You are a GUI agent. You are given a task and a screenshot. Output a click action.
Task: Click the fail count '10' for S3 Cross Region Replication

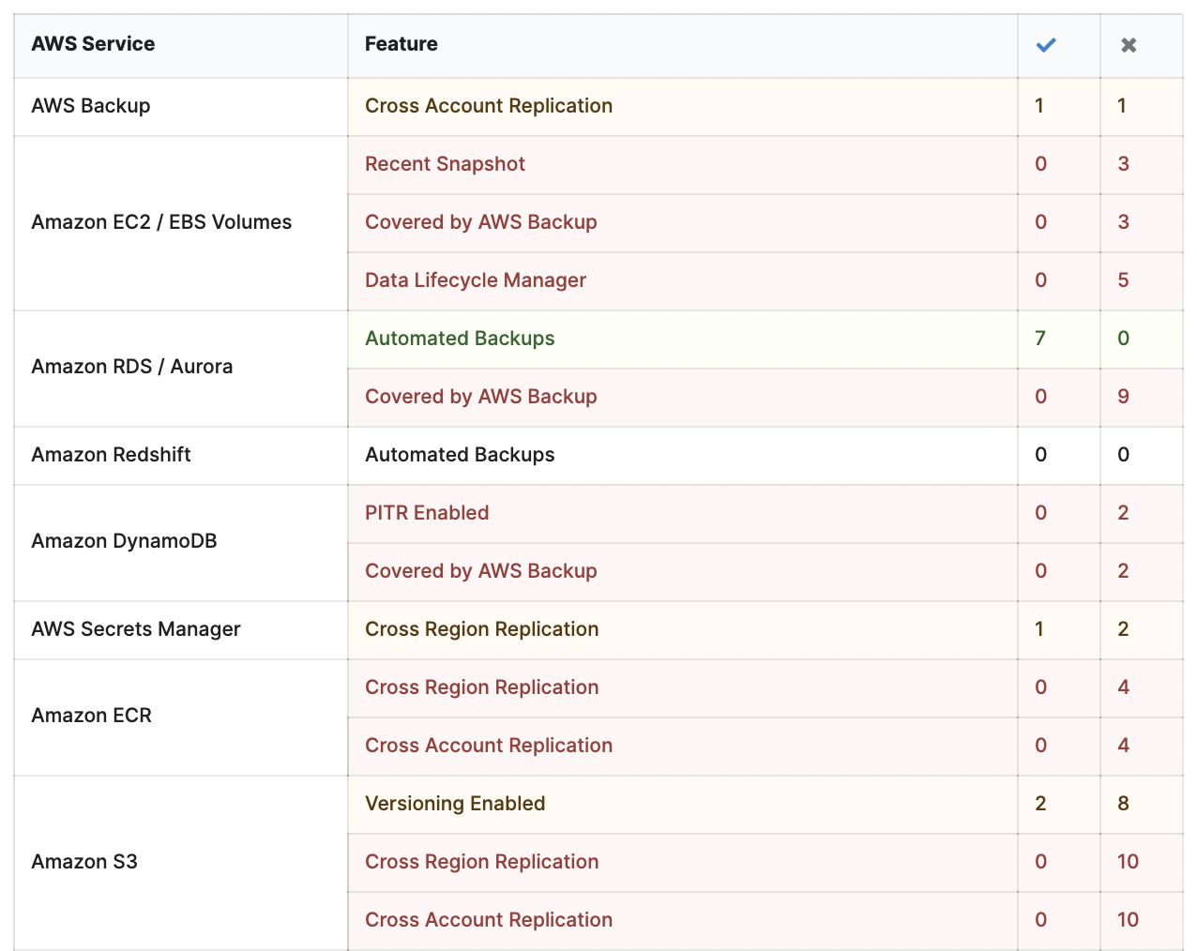point(1128,862)
